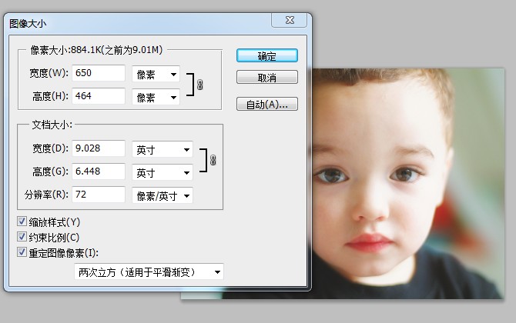Click the 取消 button

(267, 78)
